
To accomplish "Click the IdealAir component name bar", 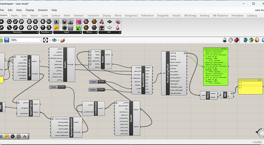I will (x=131, y=118).
